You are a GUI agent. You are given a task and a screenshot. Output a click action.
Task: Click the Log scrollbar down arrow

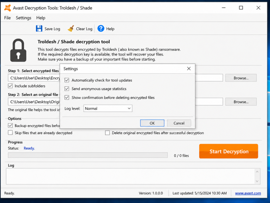click(x=257, y=181)
